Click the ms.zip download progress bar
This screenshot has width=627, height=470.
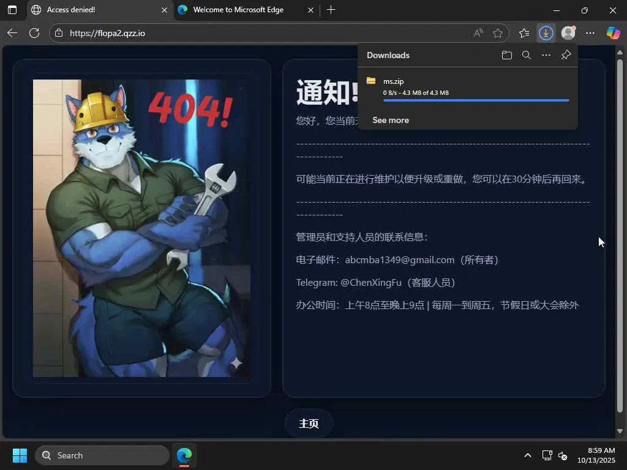click(x=476, y=100)
